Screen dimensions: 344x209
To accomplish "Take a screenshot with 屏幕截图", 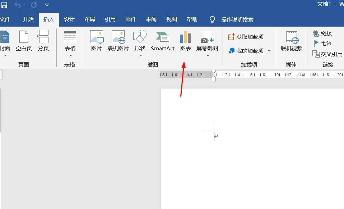I will pyautogui.click(x=207, y=40).
